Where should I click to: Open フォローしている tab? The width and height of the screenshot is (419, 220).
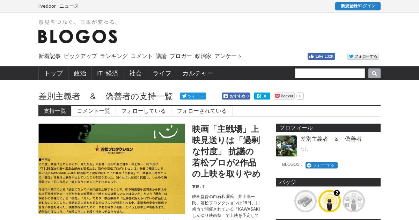pyautogui.click(x=144, y=111)
